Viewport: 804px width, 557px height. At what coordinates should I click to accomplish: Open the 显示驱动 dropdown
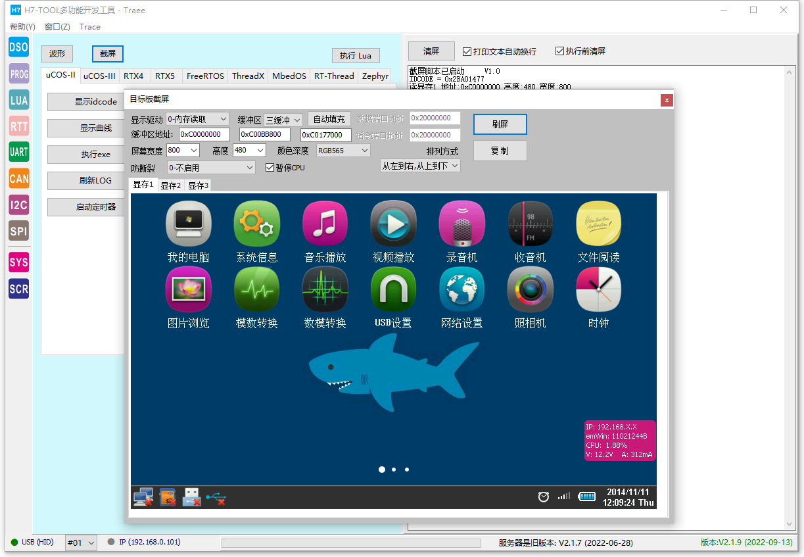pos(197,119)
